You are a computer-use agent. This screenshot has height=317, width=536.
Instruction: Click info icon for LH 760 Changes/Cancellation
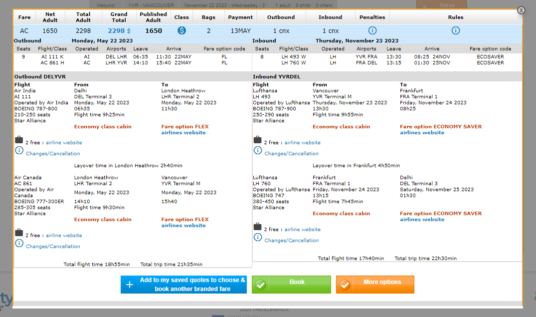point(258,237)
